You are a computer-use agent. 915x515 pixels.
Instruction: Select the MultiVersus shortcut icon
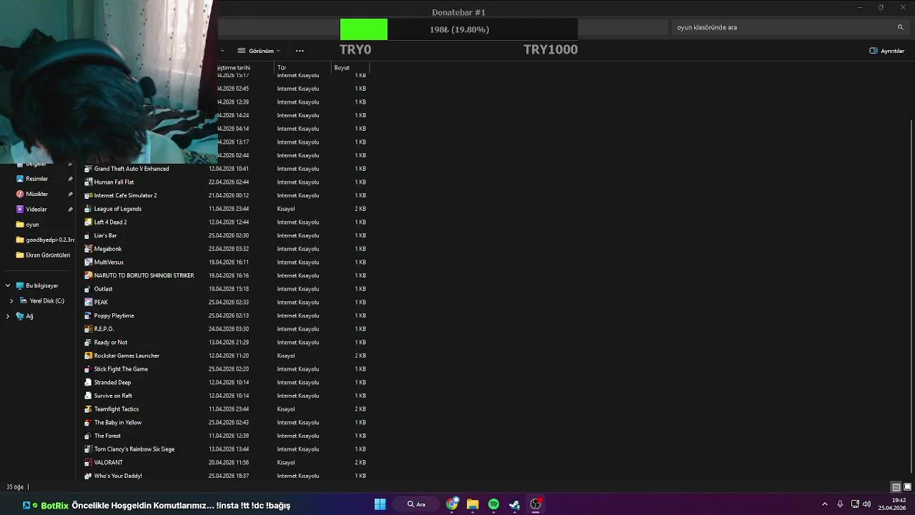click(x=89, y=263)
